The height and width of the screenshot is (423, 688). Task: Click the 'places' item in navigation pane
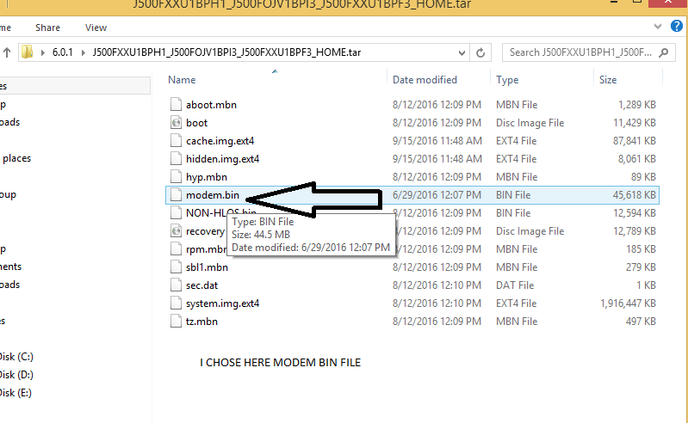(x=16, y=158)
